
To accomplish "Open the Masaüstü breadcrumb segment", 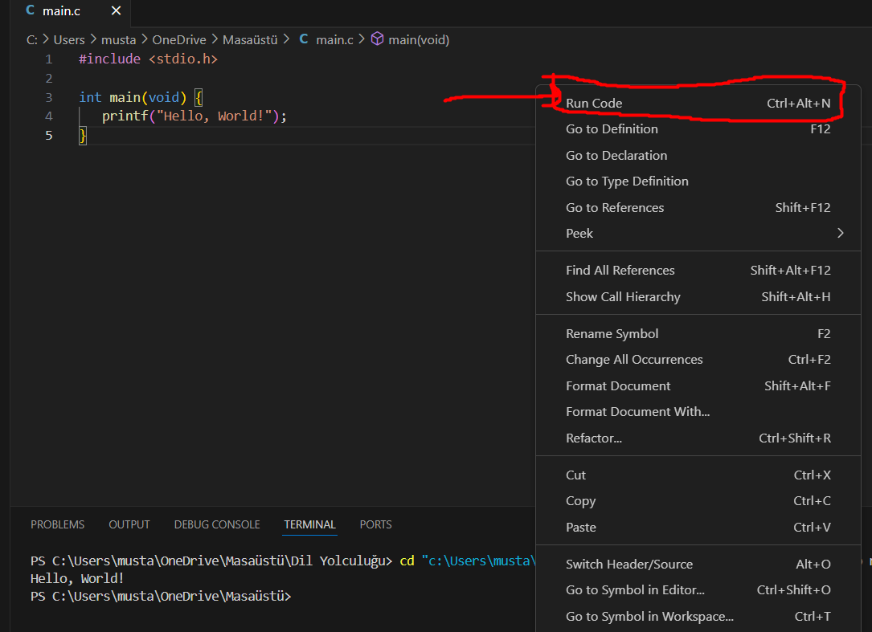I will click(x=250, y=40).
